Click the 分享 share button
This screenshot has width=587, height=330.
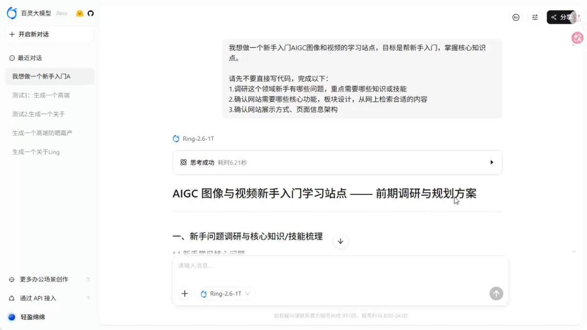pyautogui.click(x=561, y=17)
